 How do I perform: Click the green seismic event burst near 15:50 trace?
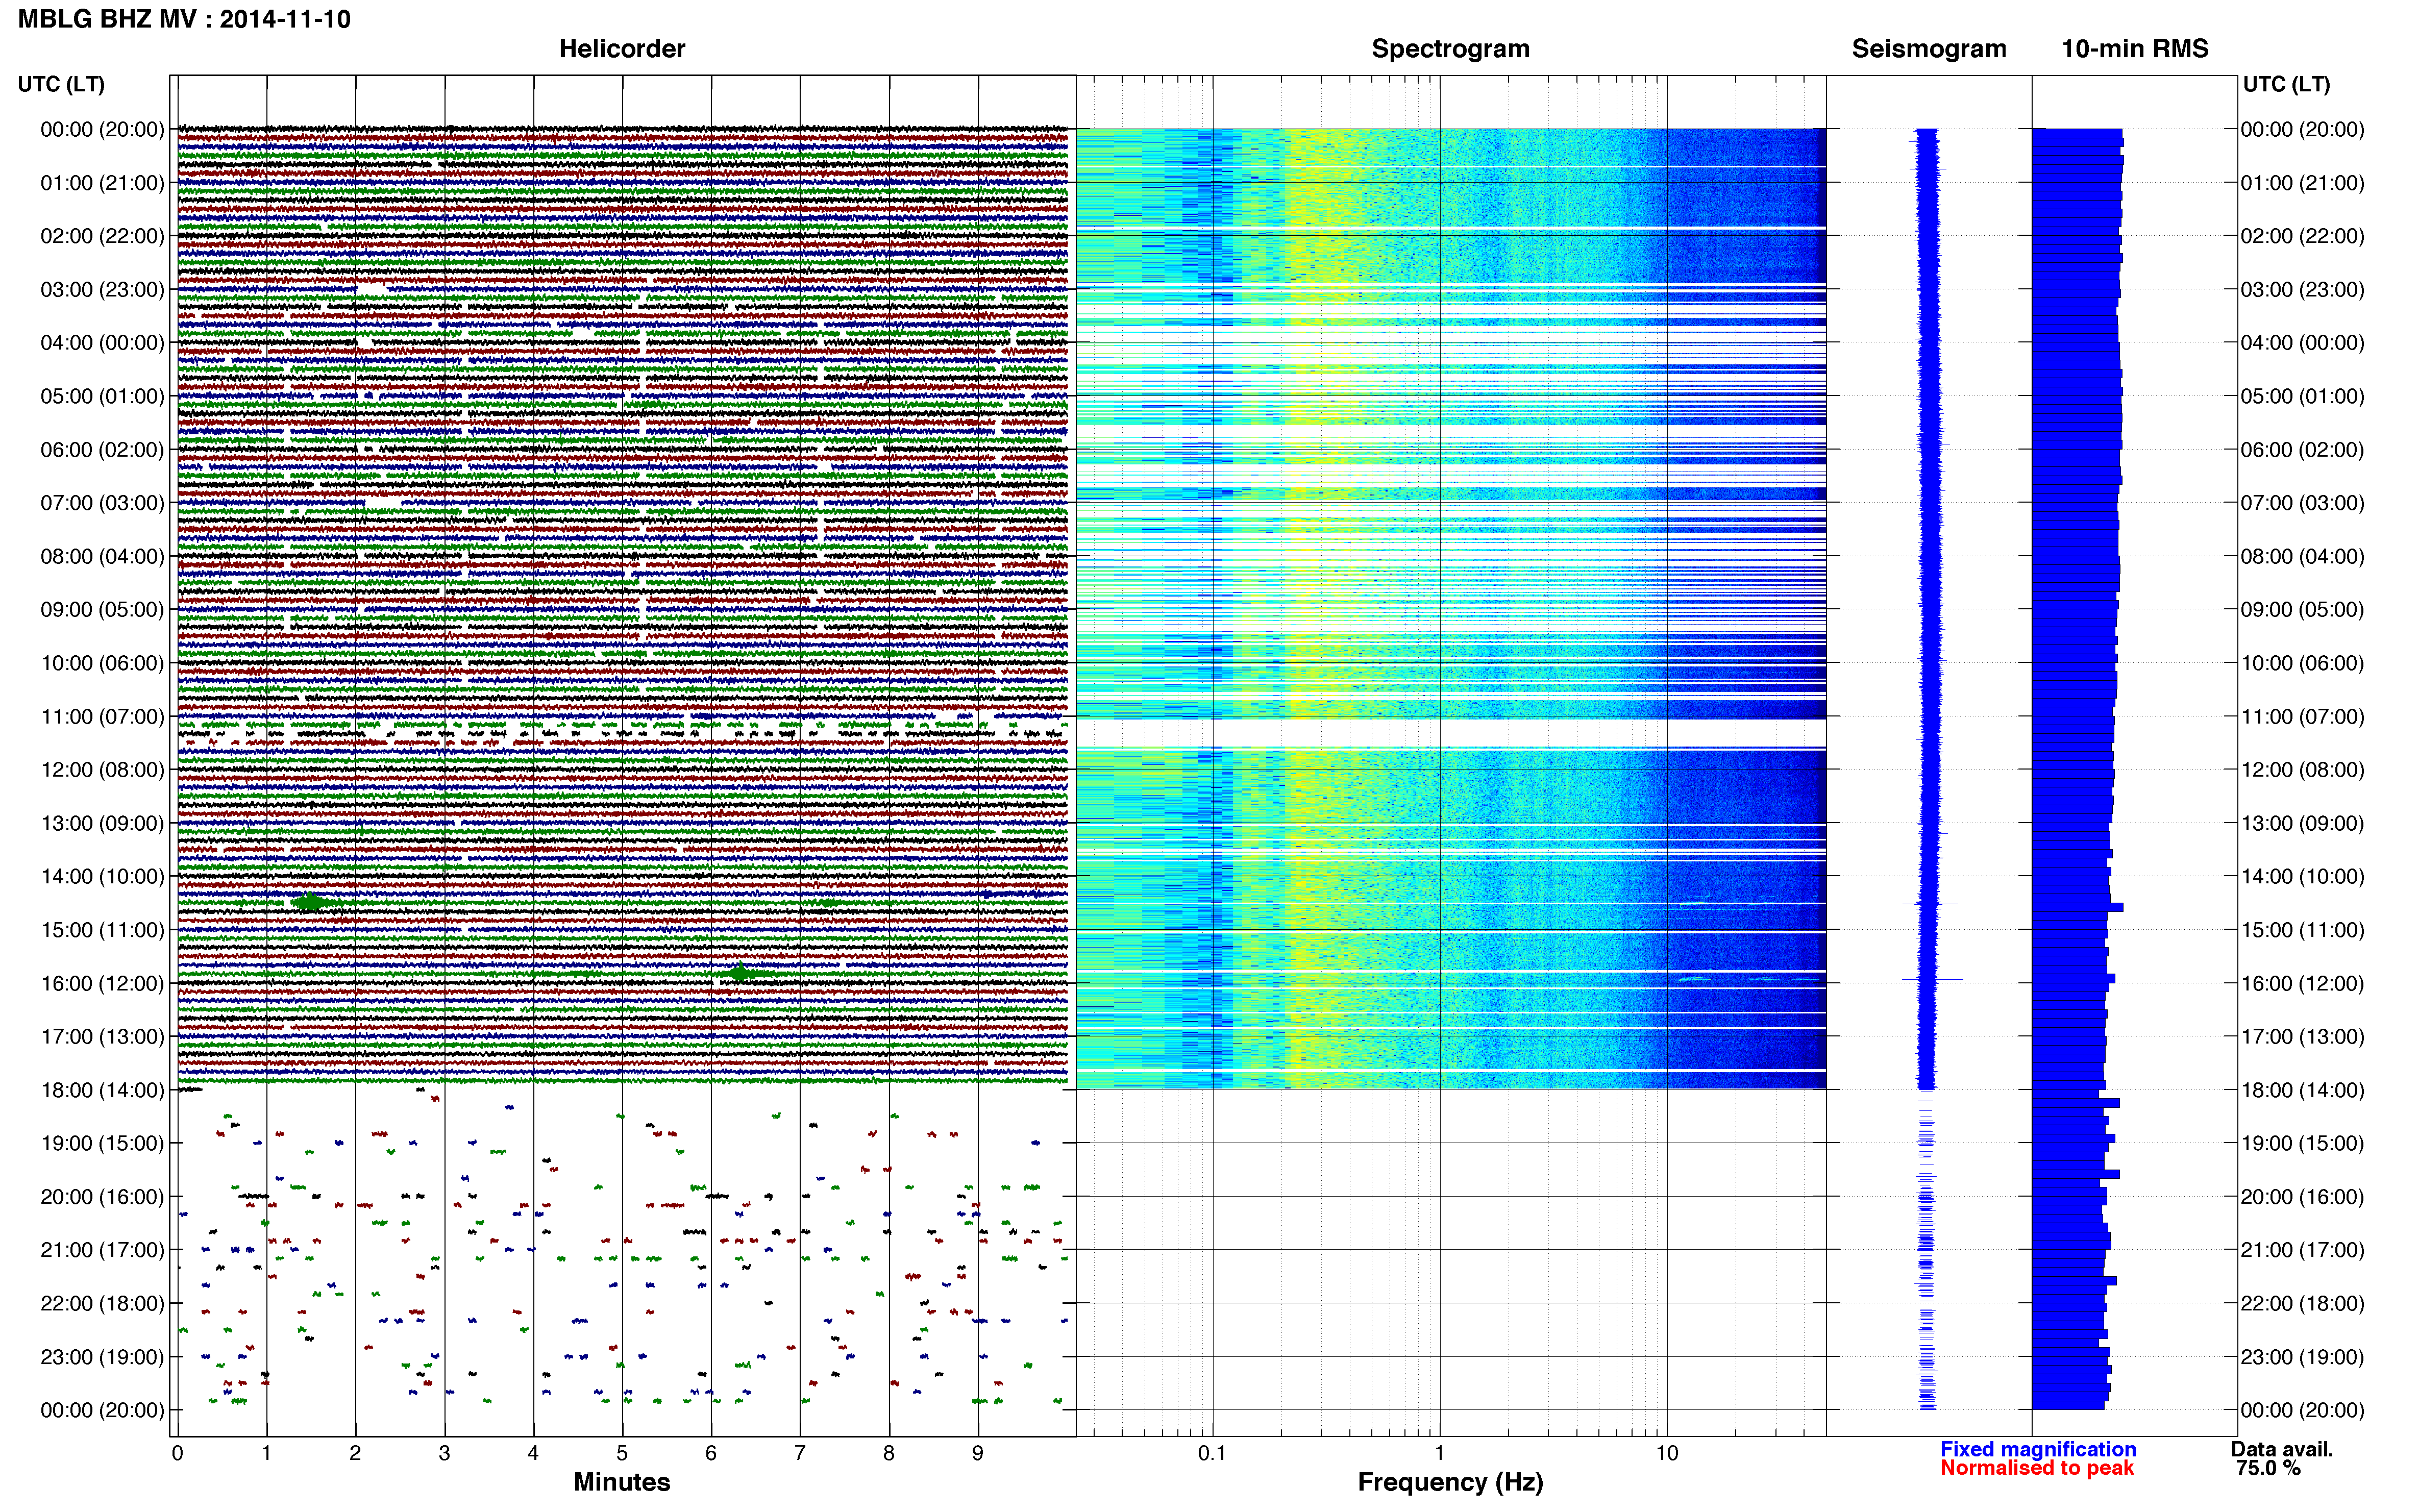tap(742, 973)
